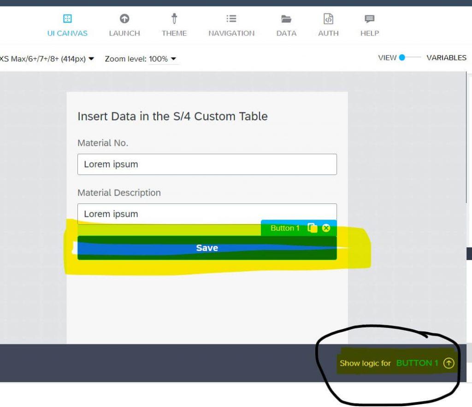Click the up-arrow icon in logic bar
472x407 pixels.
tap(448, 363)
